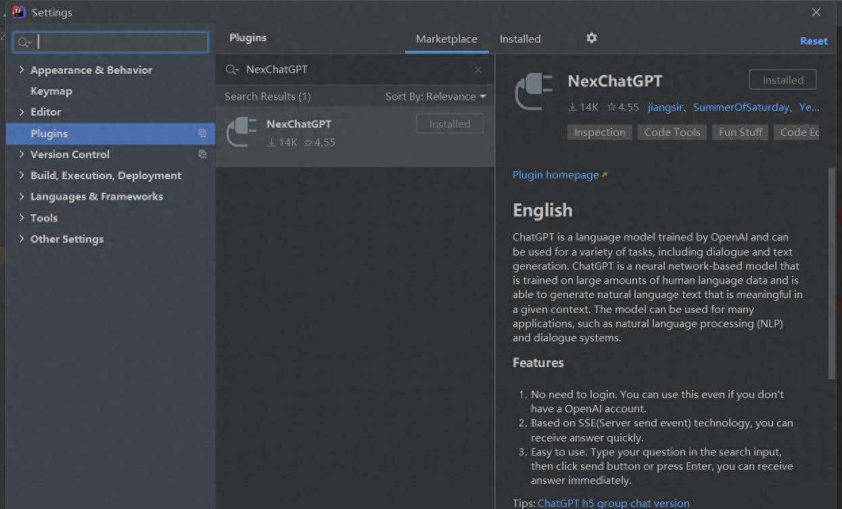Expand the Editor settings node
The width and height of the screenshot is (842, 509).
(22, 112)
